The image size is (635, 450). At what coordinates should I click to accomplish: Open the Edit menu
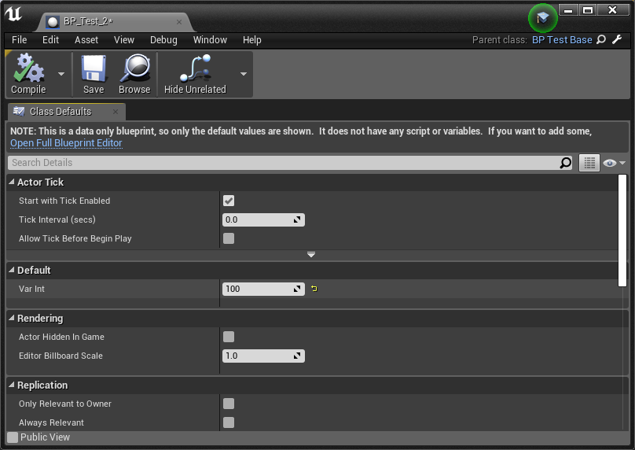50,40
